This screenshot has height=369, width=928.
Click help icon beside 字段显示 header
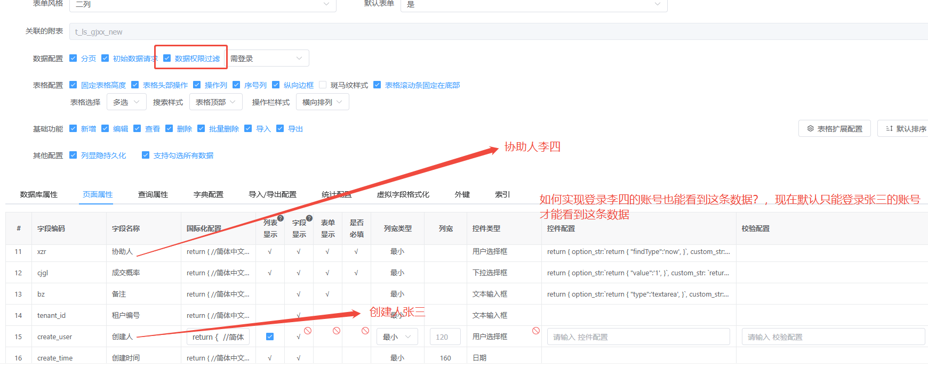pyautogui.click(x=309, y=218)
